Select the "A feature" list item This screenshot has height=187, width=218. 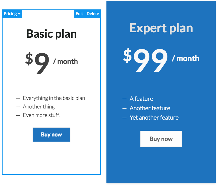141,99
